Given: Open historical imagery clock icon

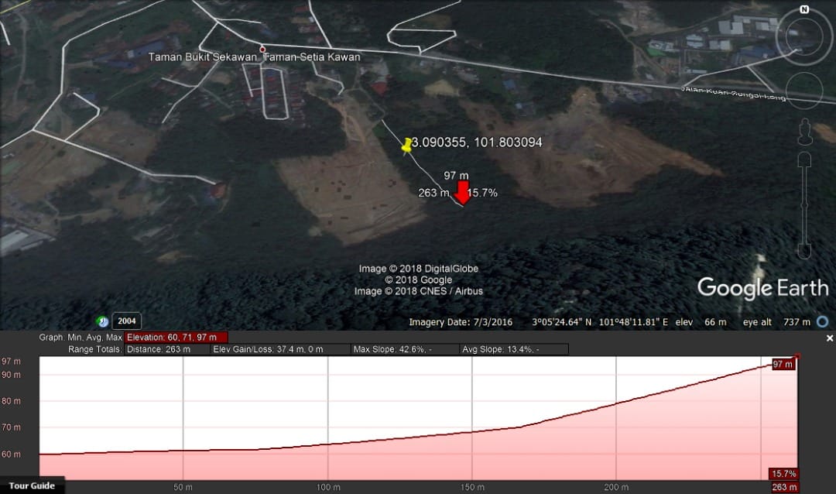Looking at the screenshot, I should [102, 321].
